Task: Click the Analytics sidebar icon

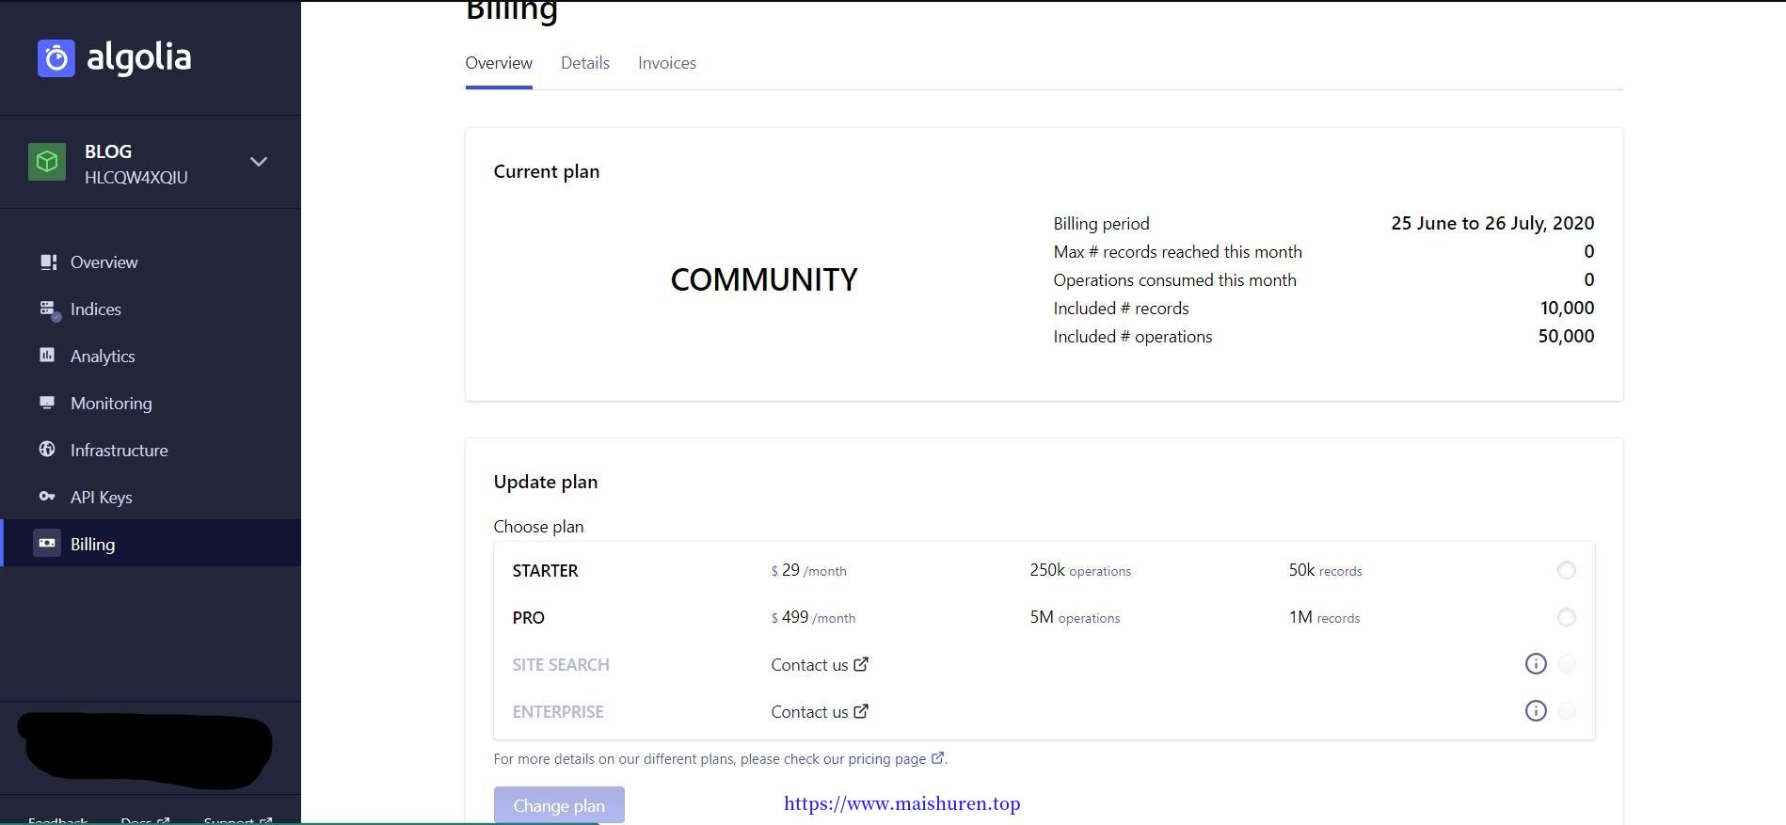Action: pyautogui.click(x=47, y=355)
